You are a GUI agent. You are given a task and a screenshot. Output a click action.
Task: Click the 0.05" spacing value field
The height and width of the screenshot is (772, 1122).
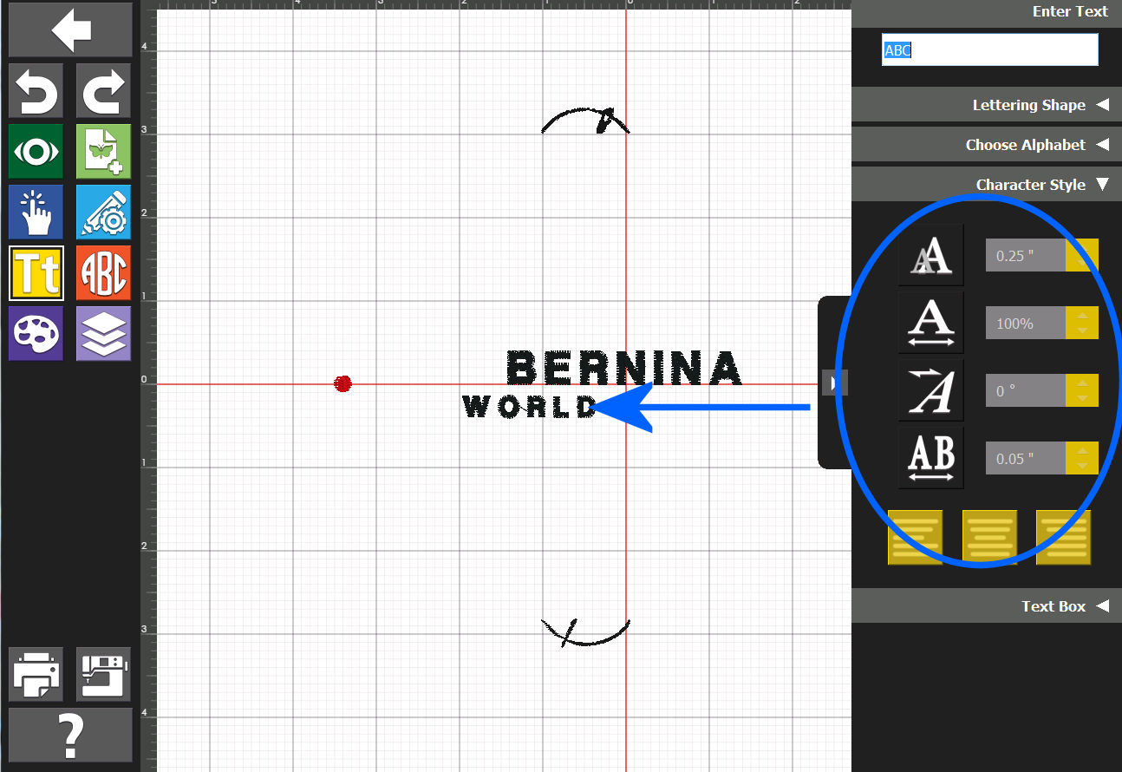pyautogui.click(x=1025, y=459)
